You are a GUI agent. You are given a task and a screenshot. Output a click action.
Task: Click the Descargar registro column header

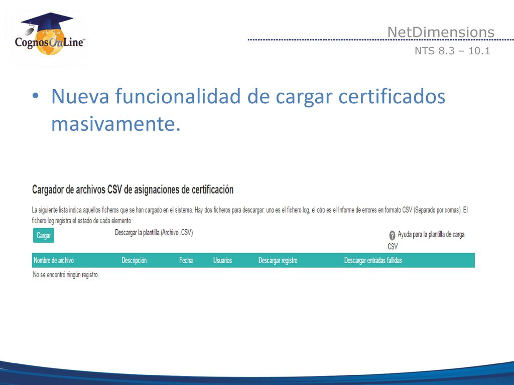(x=278, y=260)
